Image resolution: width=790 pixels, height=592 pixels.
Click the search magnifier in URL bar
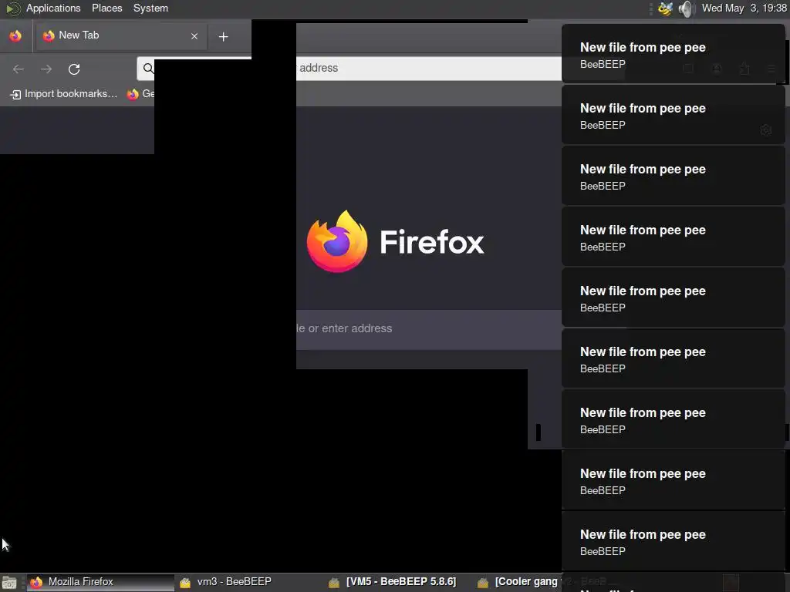(x=148, y=69)
